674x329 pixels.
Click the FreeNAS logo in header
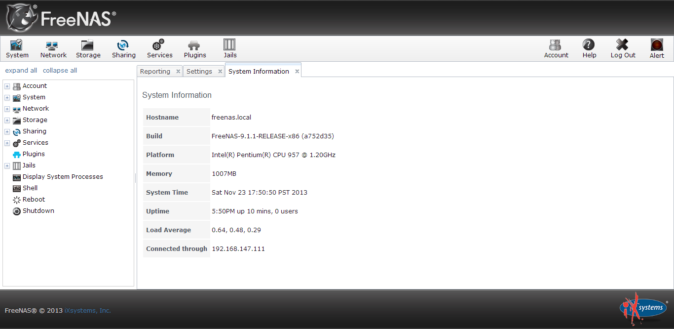[x=61, y=18]
